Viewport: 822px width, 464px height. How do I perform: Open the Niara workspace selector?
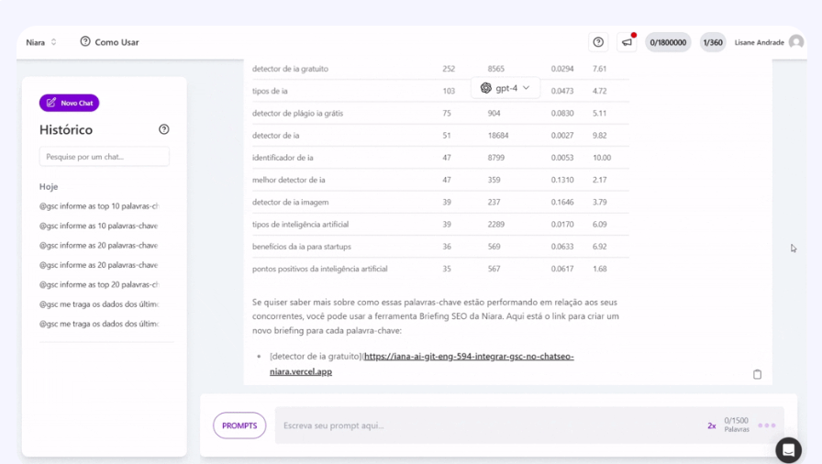(x=41, y=42)
